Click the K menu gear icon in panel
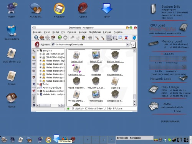 click(4, 139)
